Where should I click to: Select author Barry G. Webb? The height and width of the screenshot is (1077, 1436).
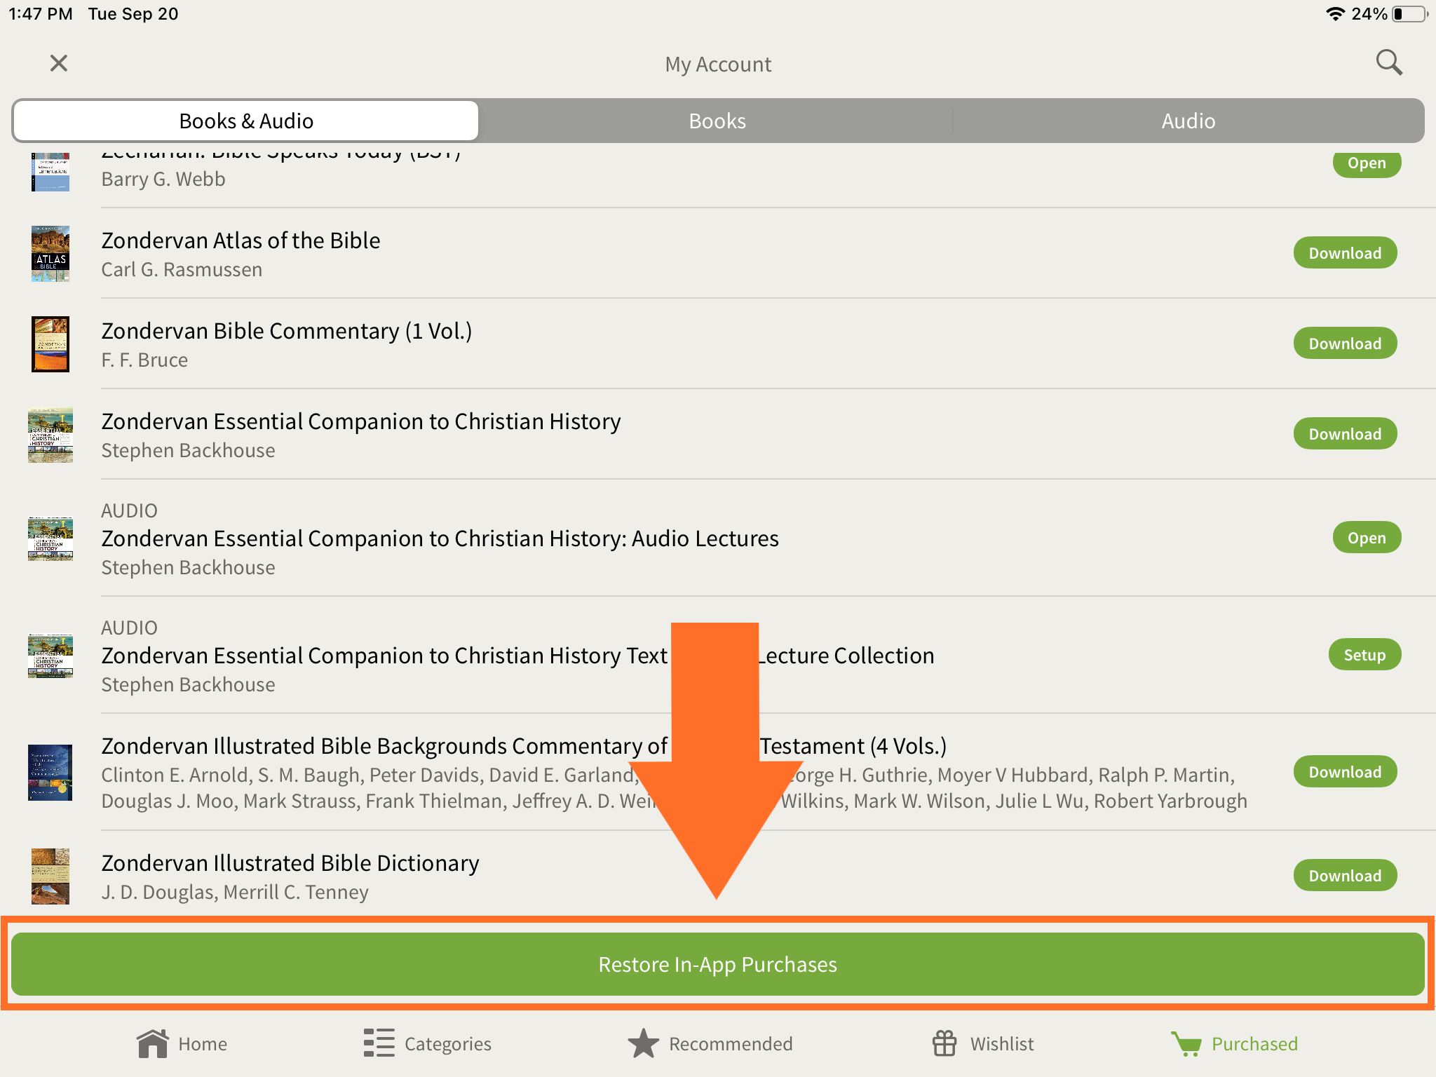coord(163,179)
